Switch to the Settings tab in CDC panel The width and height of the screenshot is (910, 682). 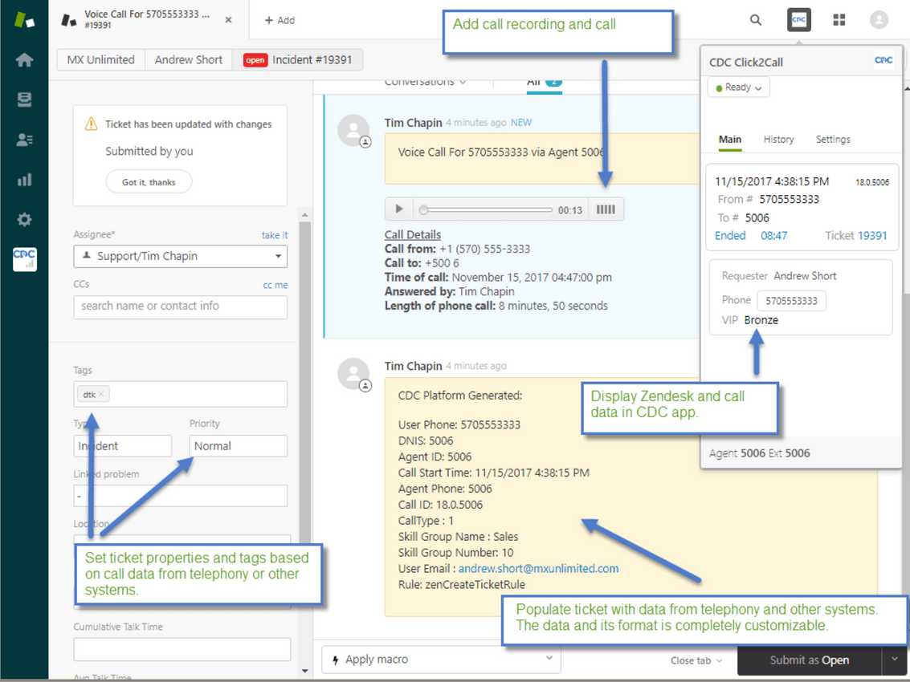pyautogui.click(x=832, y=139)
